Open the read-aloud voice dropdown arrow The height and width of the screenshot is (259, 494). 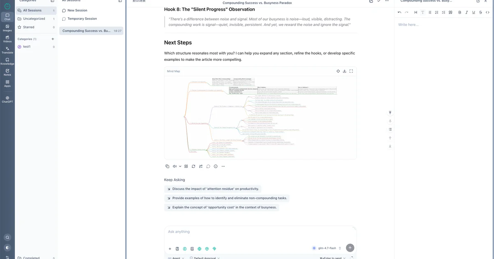coord(180,166)
